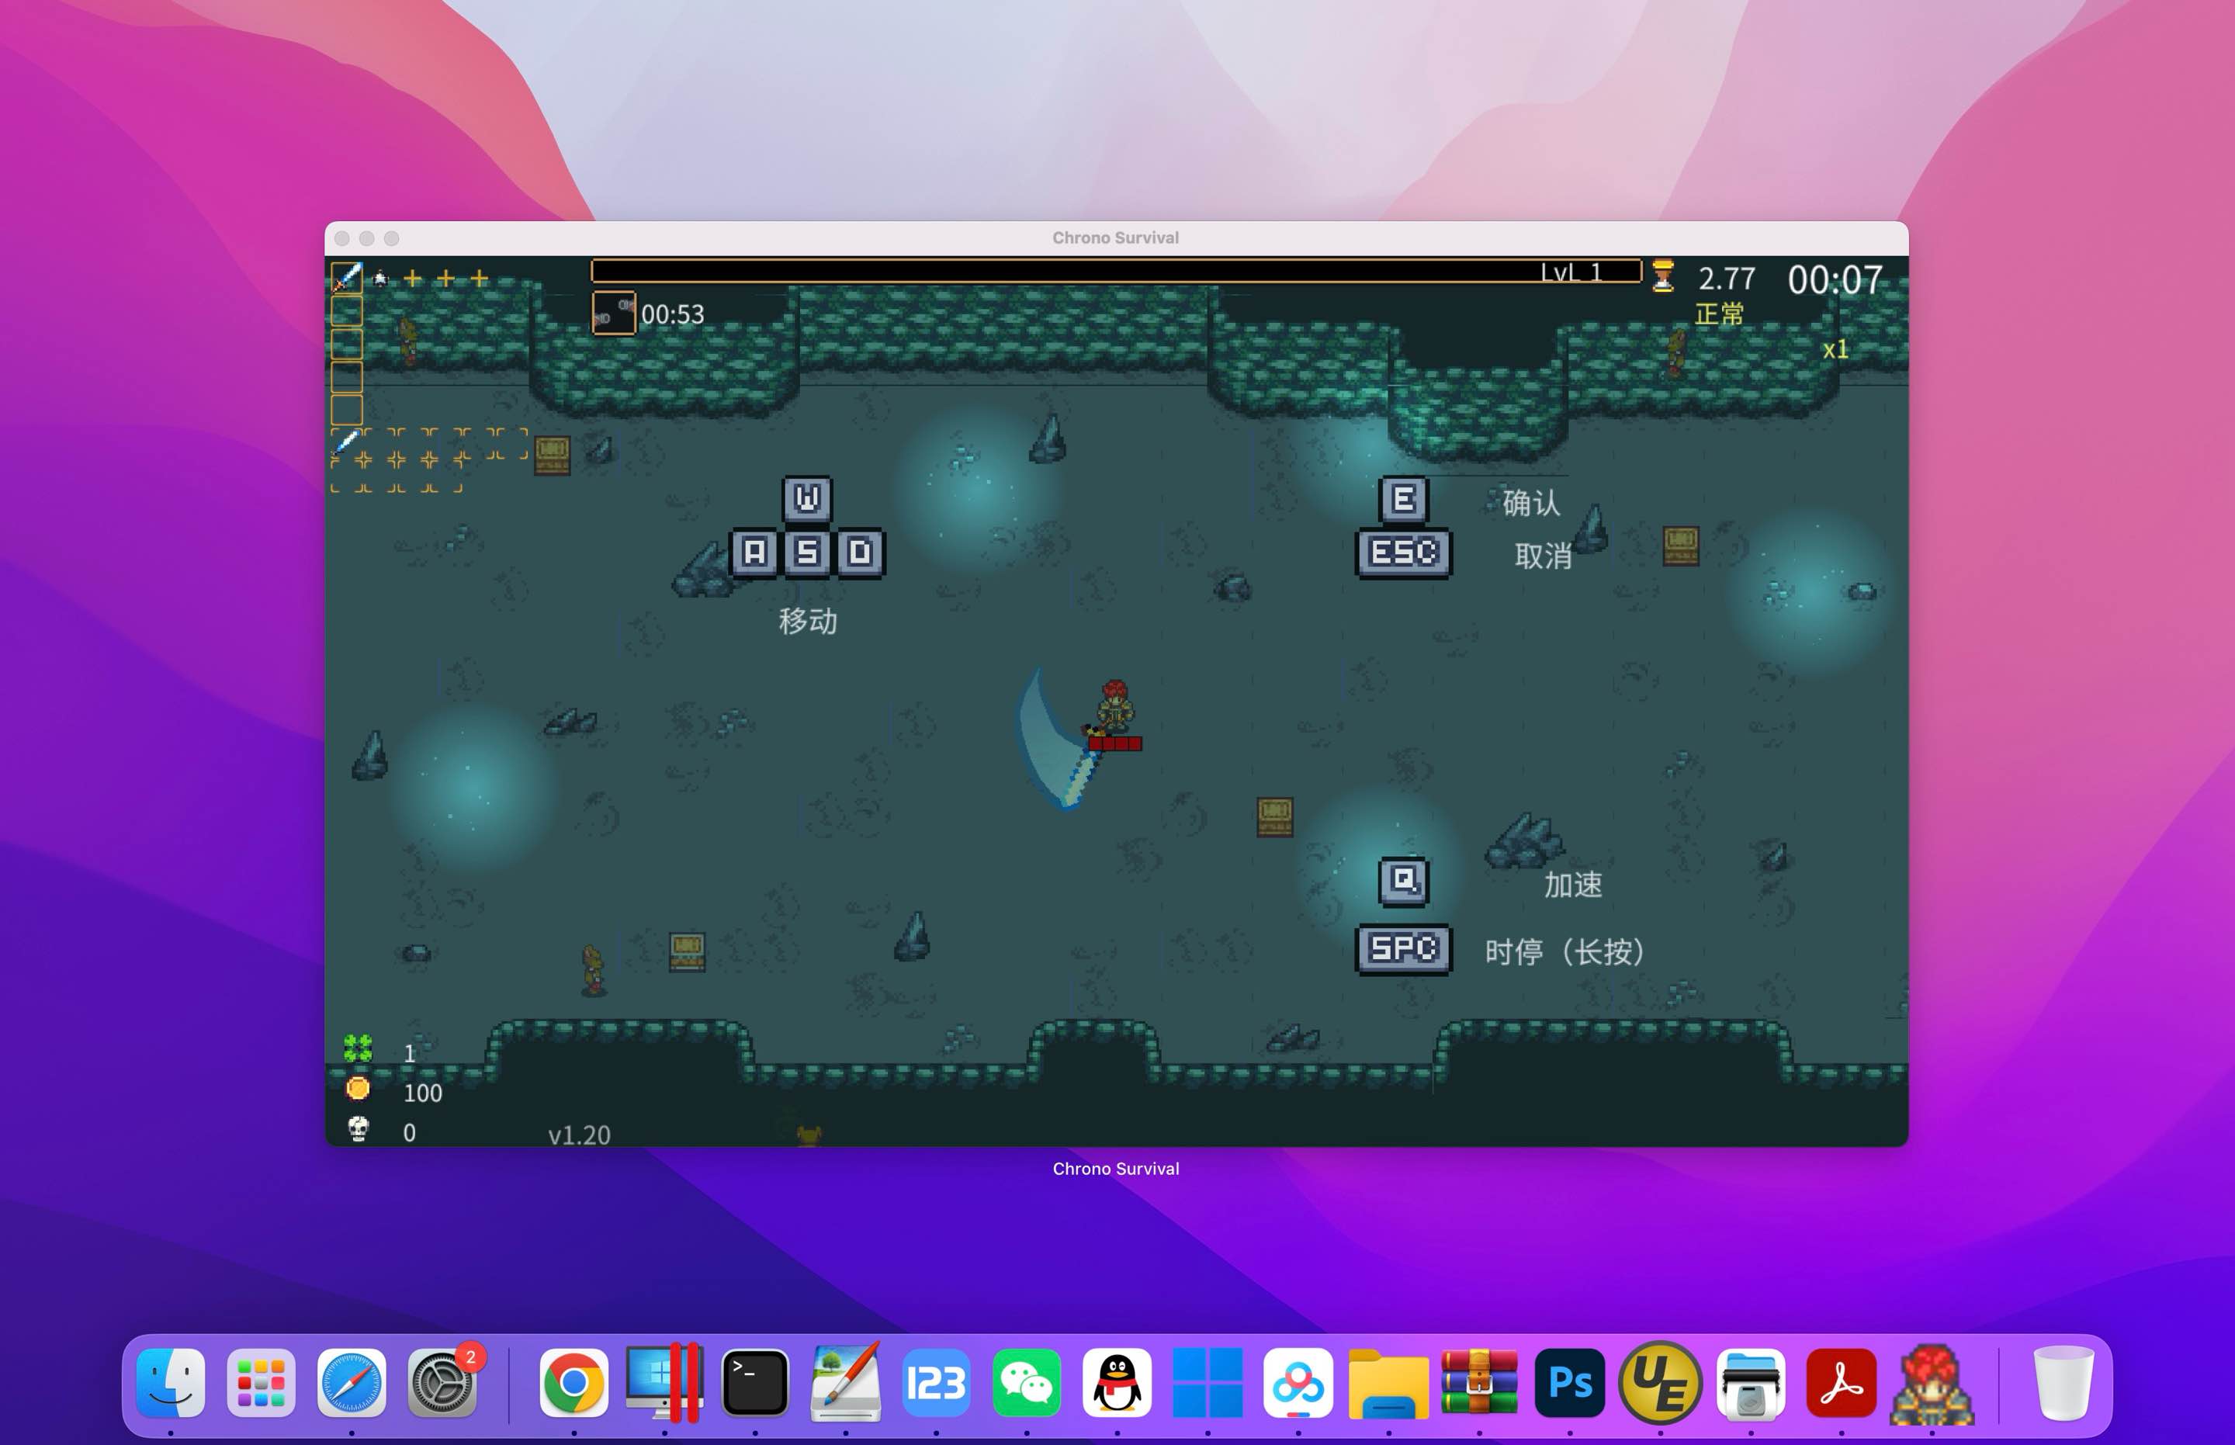Click the treasure chest beside the inventory grid
The height and width of the screenshot is (1445, 2235).
coord(552,455)
